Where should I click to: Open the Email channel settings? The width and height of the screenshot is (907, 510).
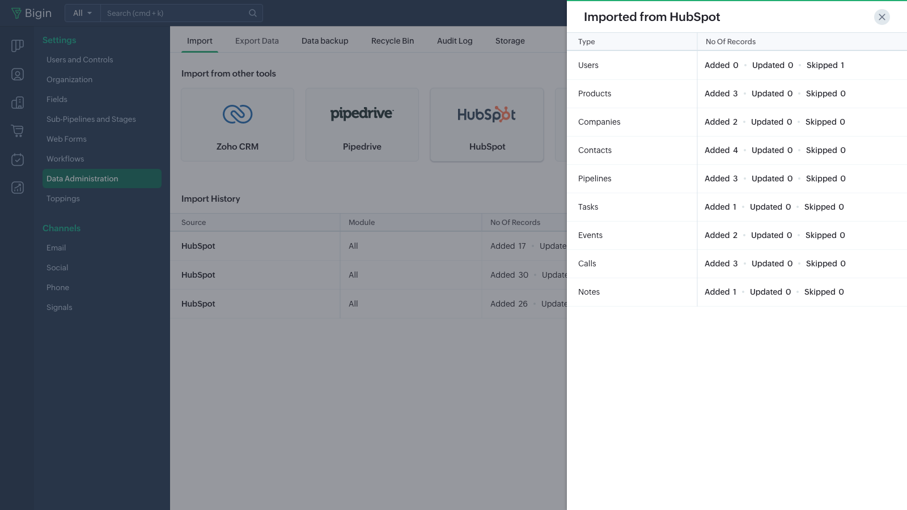pyautogui.click(x=56, y=248)
